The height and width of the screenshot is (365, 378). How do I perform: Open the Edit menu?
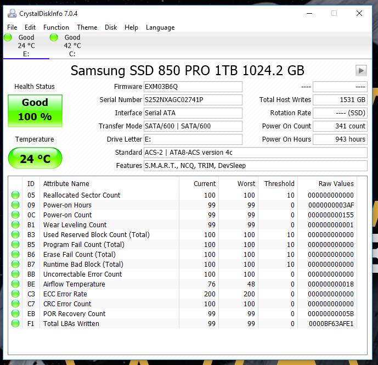30,27
